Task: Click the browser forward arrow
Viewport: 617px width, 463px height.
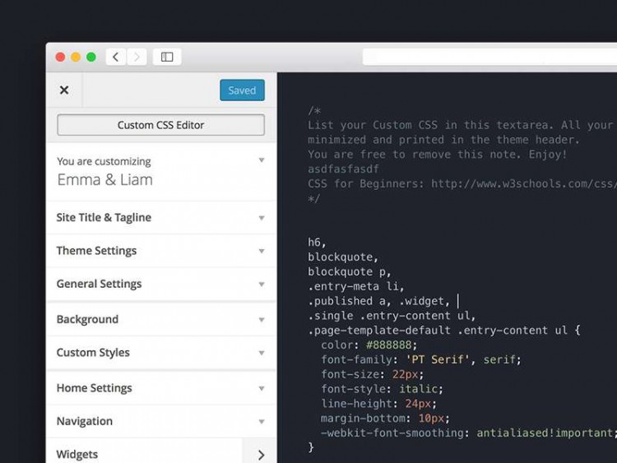Action: coord(137,57)
